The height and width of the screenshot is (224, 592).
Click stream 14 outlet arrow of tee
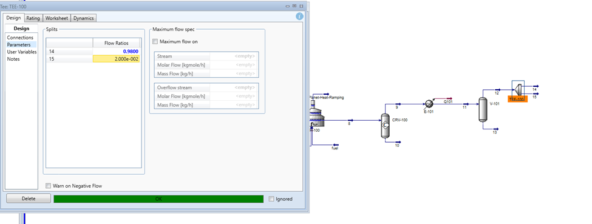[x=536, y=86]
